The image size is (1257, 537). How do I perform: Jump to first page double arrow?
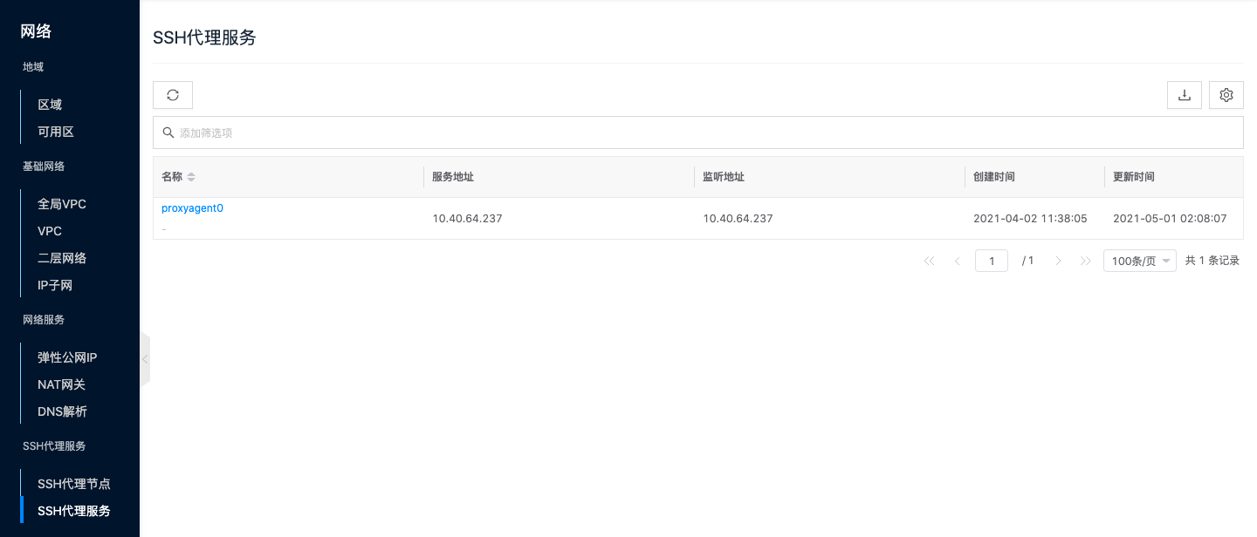point(929,261)
